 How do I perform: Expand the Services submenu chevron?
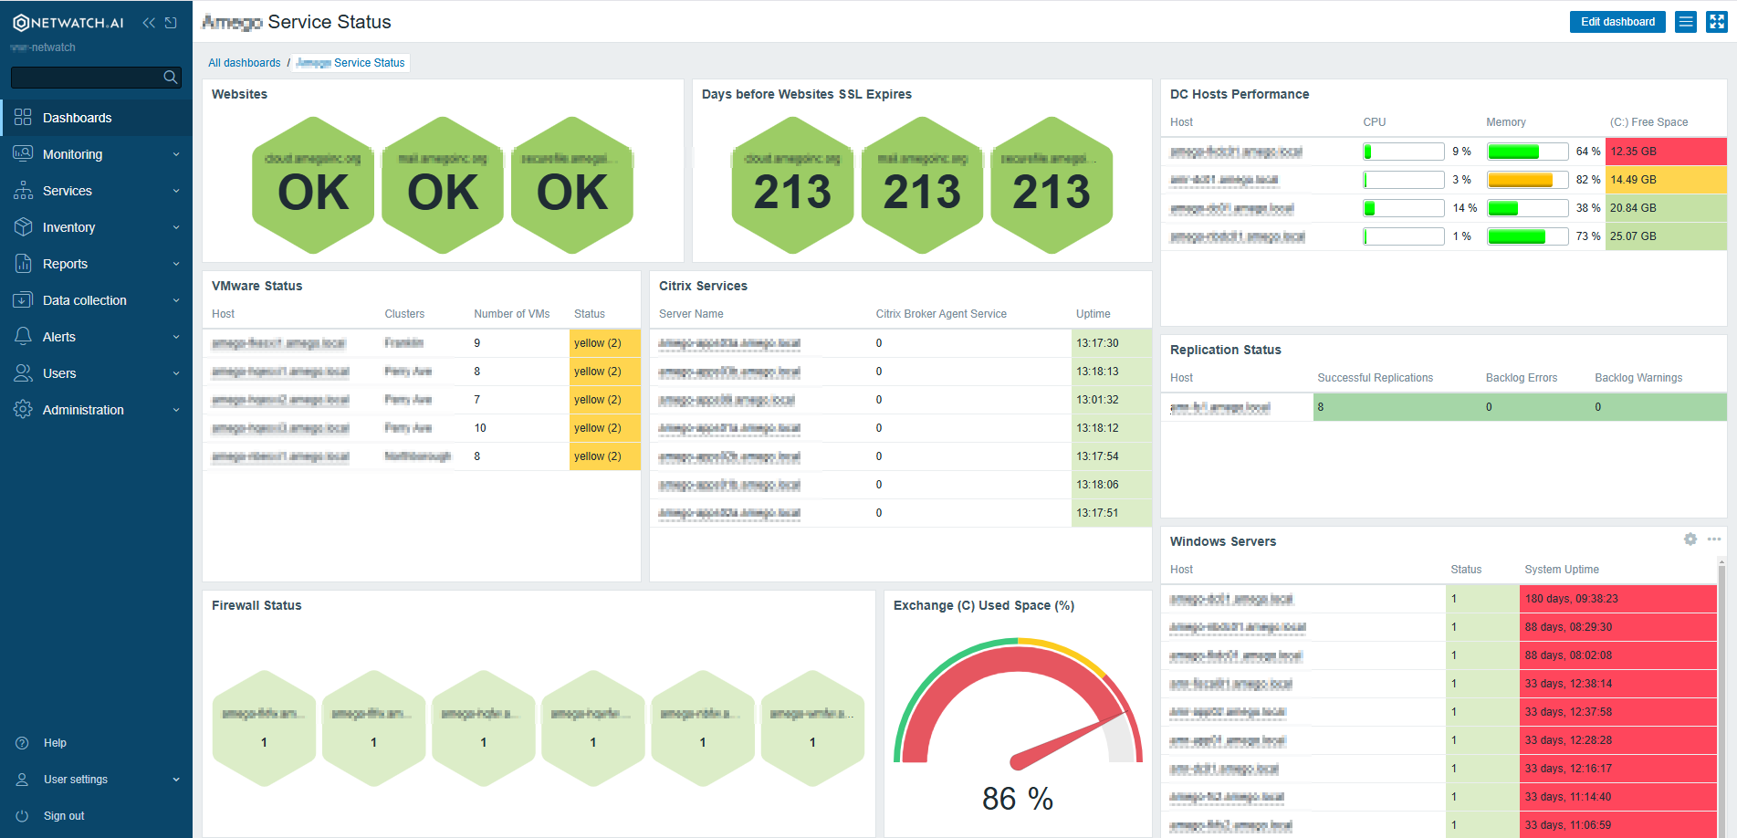pos(175,190)
